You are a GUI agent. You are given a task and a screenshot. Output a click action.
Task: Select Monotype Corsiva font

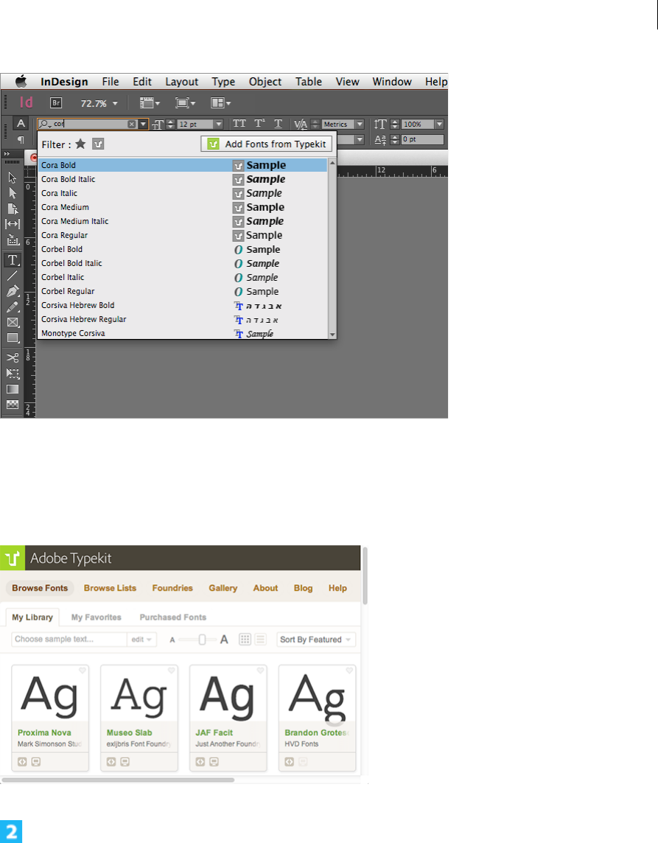tap(183, 333)
